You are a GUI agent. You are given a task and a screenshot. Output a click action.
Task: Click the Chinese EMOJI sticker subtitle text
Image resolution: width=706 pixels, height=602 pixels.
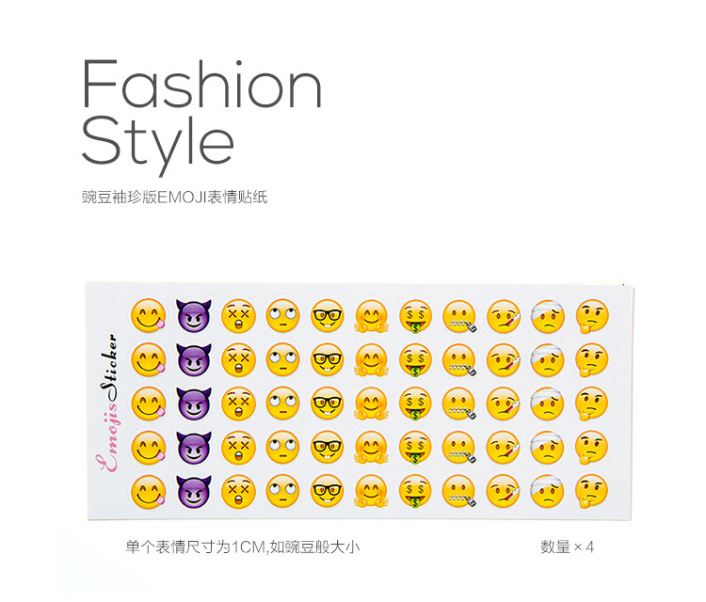coord(175,198)
